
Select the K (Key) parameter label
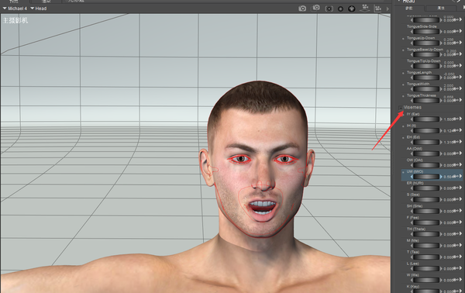point(413,287)
